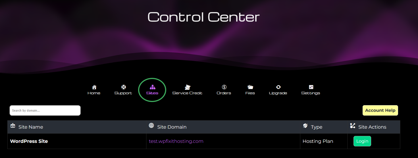Click the ID card icon beside Site Name

tap(13, 125)
